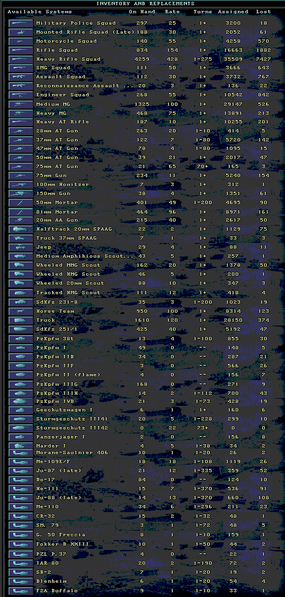Viewport: 285px width, 597px height.
Task: Click the PzKpfw 38t tank icon
Action: click(21, 339)
